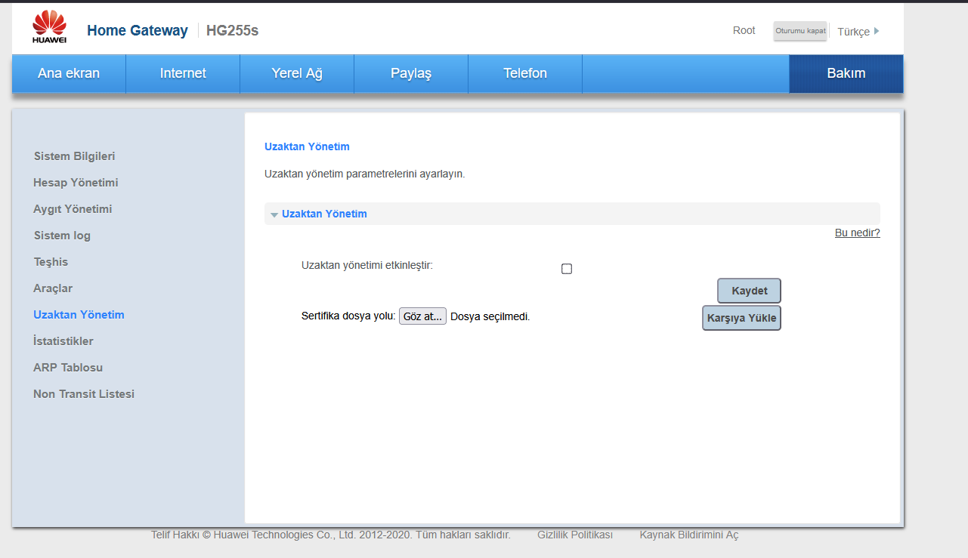
Task: Open Hesap Yönetimi in sidebar
Action: [76, 183]
